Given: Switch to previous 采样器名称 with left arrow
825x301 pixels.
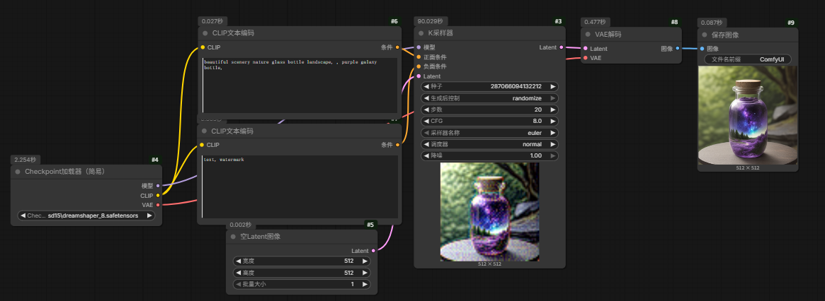Looking at the screenshot, I should (426, 133).
